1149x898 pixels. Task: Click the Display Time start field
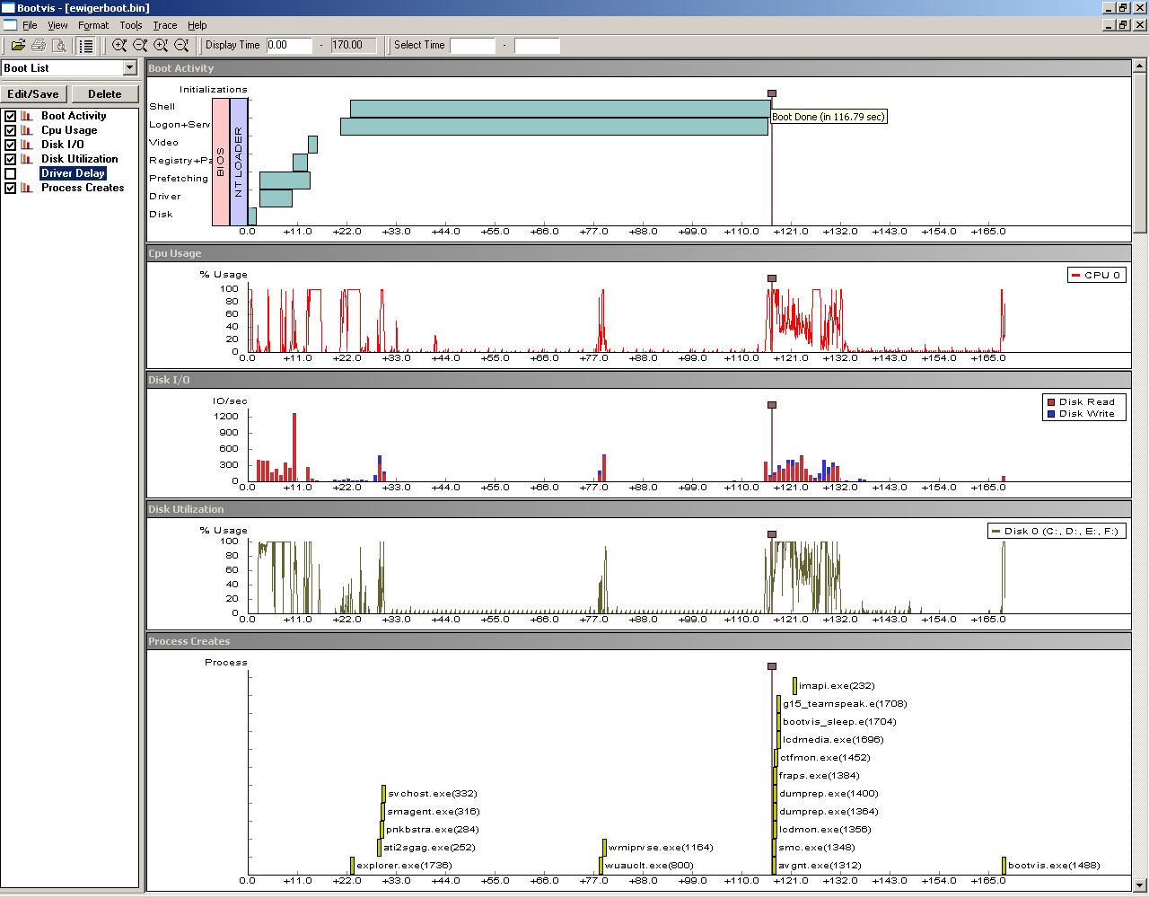(x=289, y=45)
